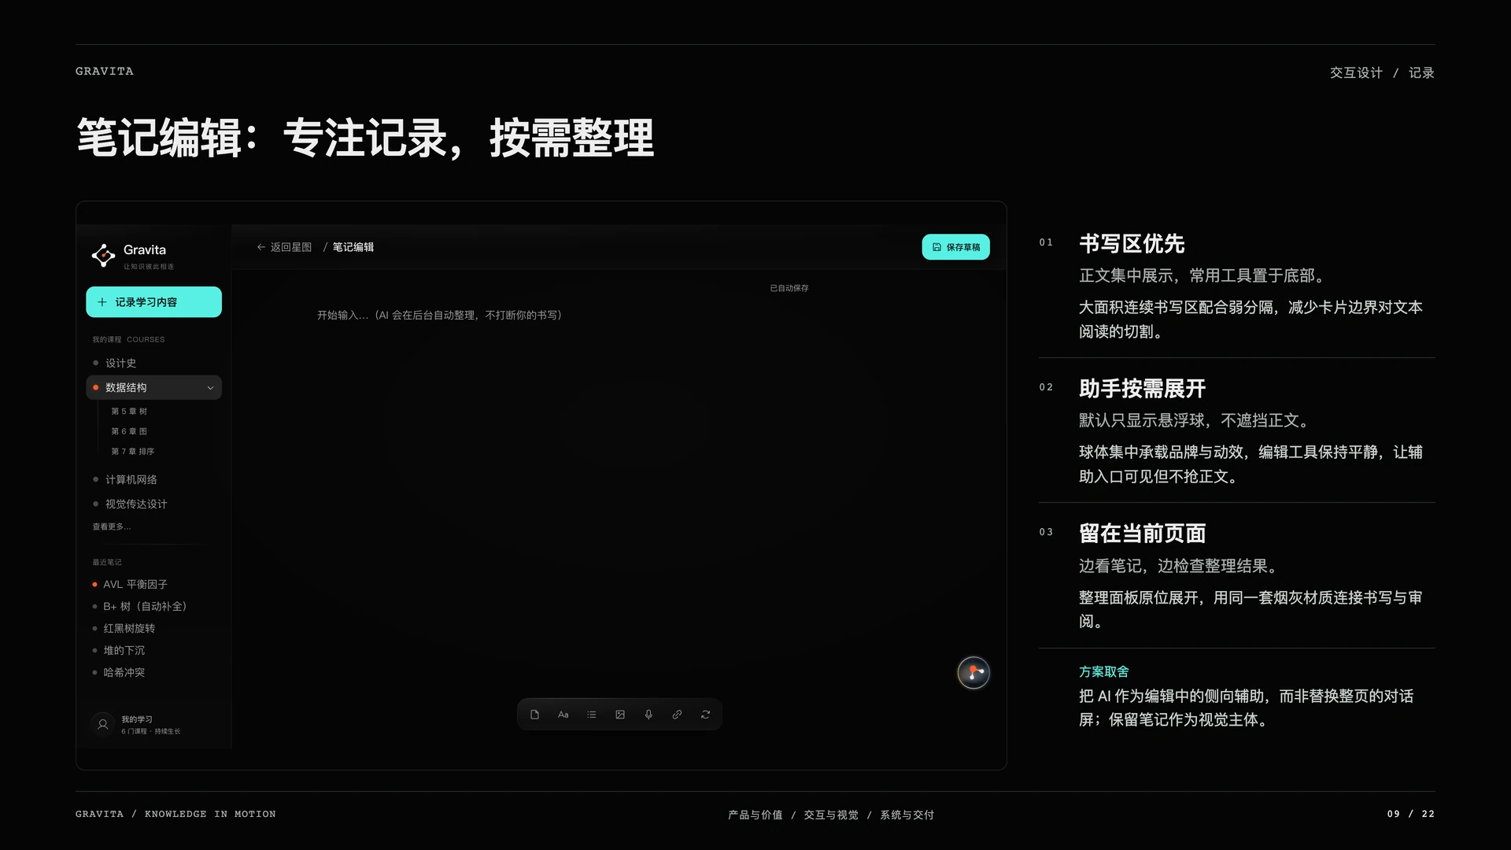
Task: Open the Aa text formatting tool
Action: [x=563, y=715]
